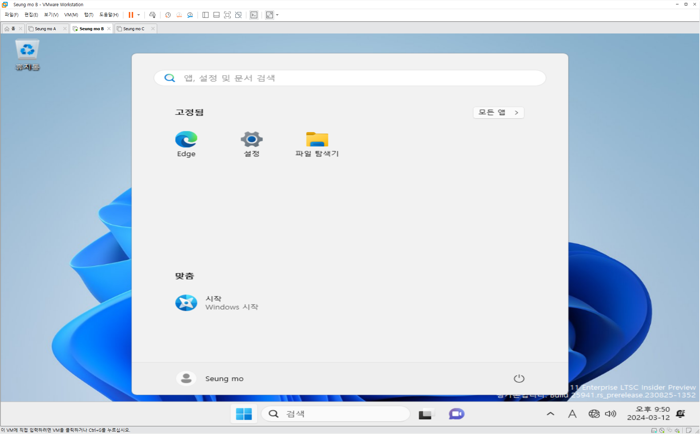Click the guest volume speaker icon
The image size is (700, 434).
[x=610, y=414]
